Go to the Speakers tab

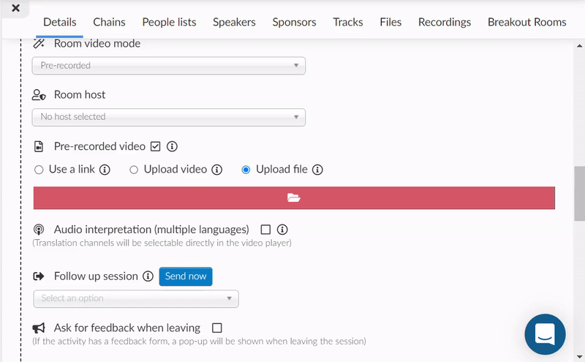click(x=234, y=22)
